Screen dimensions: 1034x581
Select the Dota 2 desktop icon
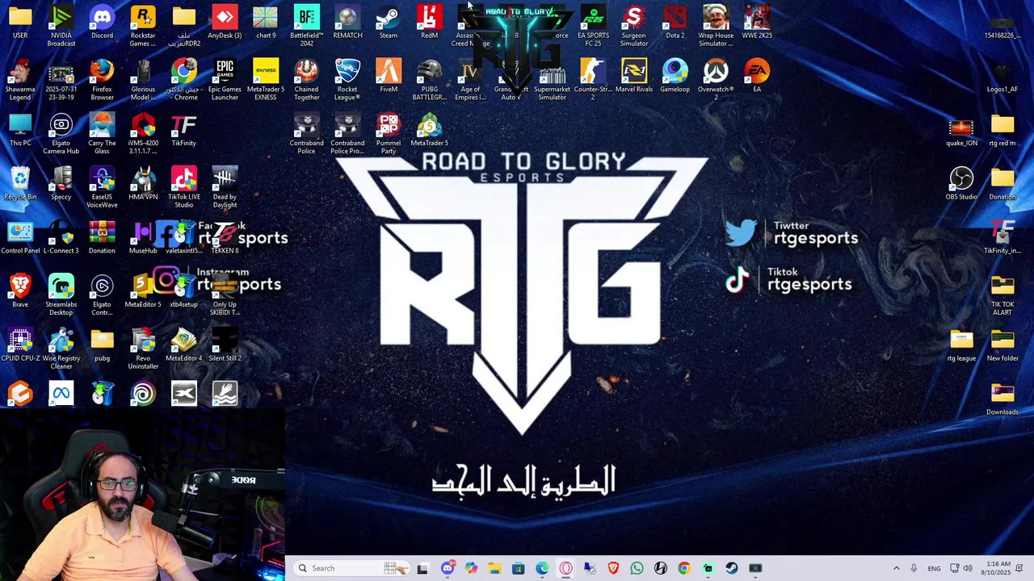pos(675,22)
